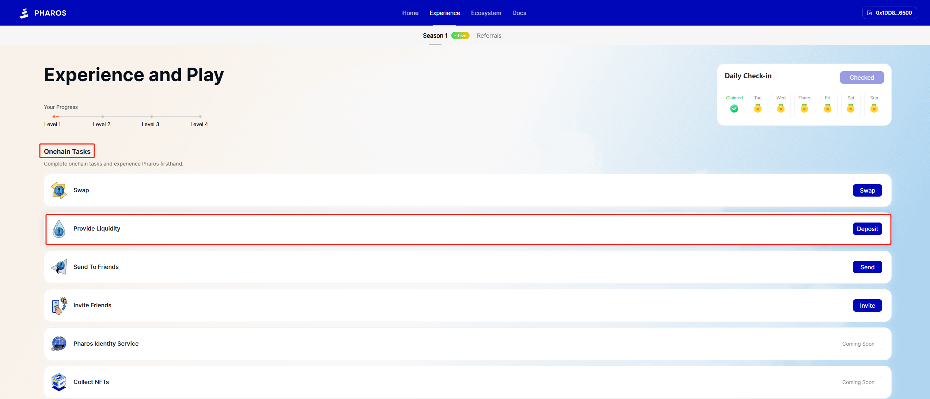Click the Level 4 progress marker
Screen dimensions: 930x399
[200, 117]
